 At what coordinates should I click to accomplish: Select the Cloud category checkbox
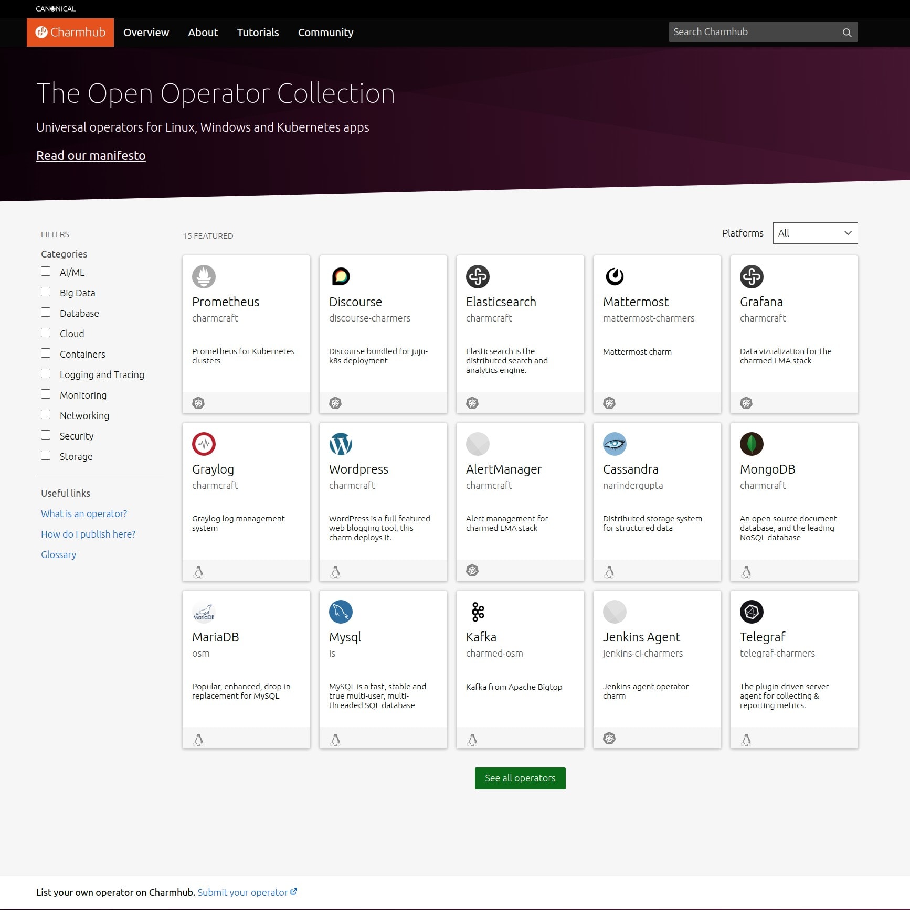pyautogui.click(x=46, y=333)
